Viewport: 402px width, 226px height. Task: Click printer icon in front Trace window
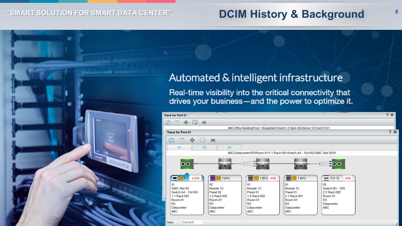[x=213, y=140]
